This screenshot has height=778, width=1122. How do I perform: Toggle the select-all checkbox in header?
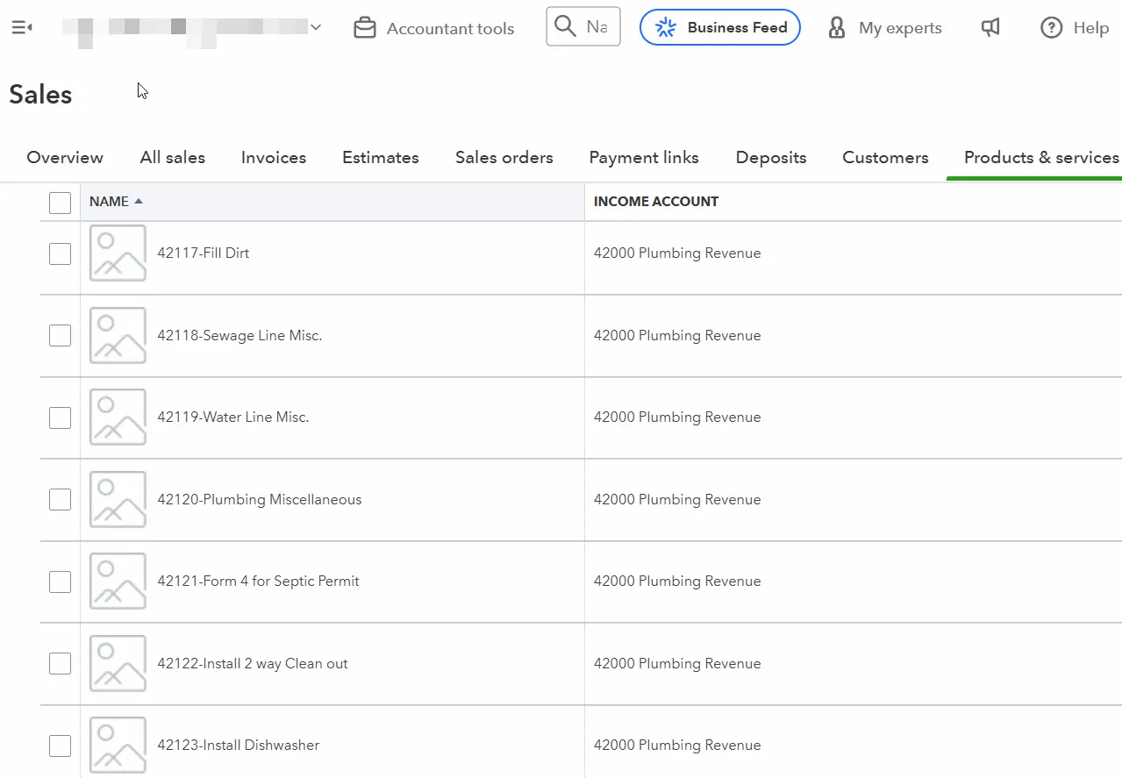[x=60, y=203]
